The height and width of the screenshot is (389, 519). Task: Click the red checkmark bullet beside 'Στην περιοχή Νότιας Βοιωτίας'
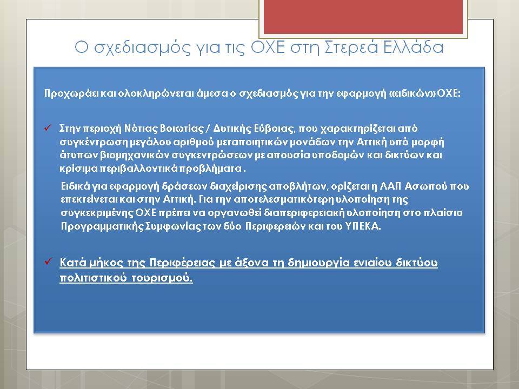(48, 128)
